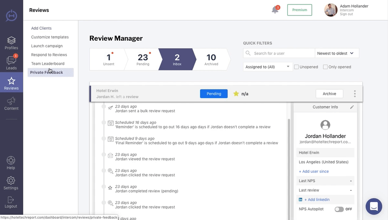Click the Hotel Tech Report logo icon

(x=11, y=15)
